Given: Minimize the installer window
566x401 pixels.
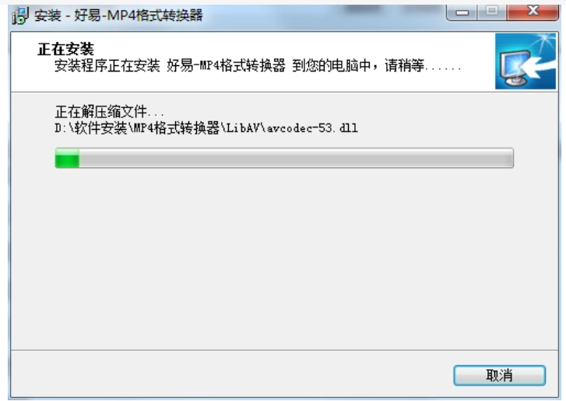Looking at the screenshot, I should 462,13.
